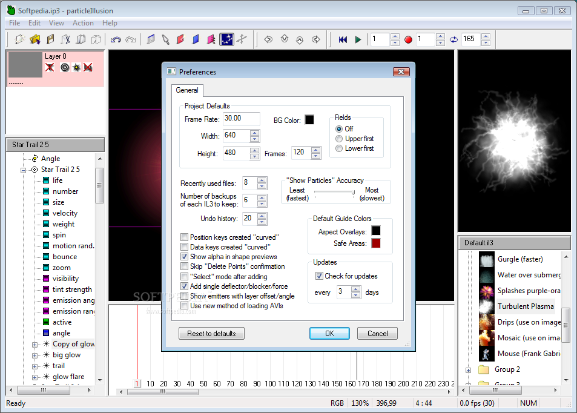Collapse the Star Trail 2 5 tree node
Screen dimensions: 577x413
23,170
